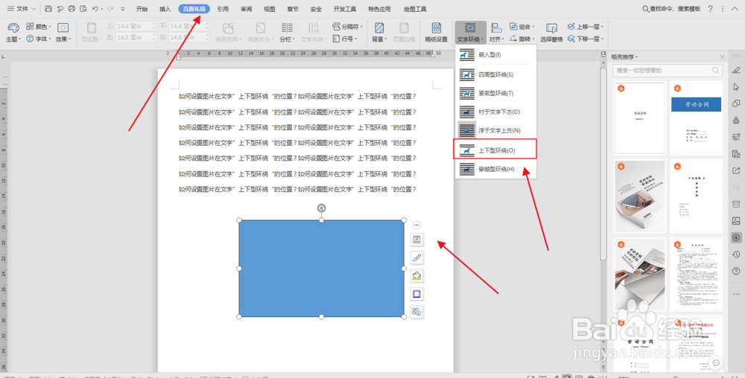Switch to the 引用 tab

[223, 8]
